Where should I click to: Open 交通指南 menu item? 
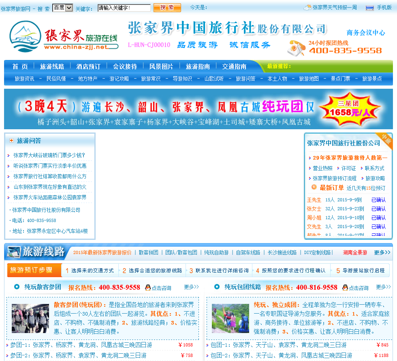click(234, 66)
